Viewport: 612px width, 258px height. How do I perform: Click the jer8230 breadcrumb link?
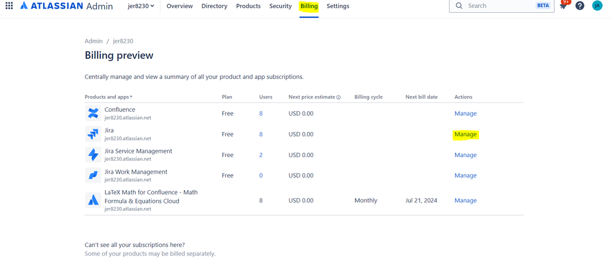coord(124,41)
